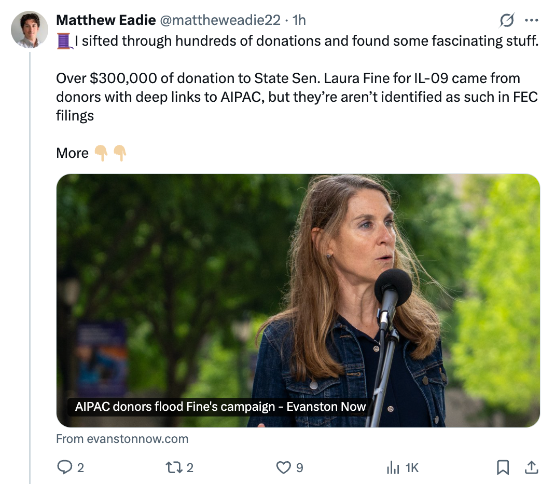
Task: Open the three-dot more options menu
Action: coord(532,21)
